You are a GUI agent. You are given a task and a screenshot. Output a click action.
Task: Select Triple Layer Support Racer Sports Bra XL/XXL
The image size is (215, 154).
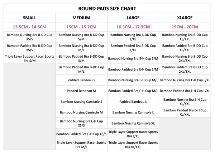tap(133, 145)
